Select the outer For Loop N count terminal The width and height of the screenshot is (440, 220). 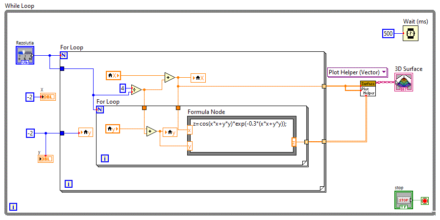tap(64, 55)
